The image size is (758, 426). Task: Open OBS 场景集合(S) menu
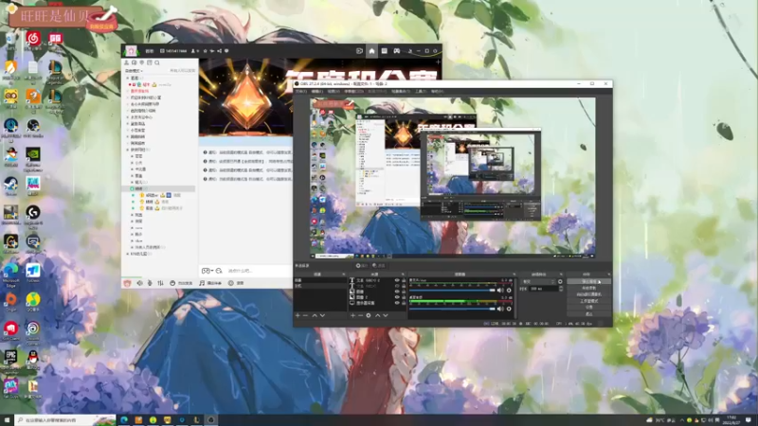point(401,91)
